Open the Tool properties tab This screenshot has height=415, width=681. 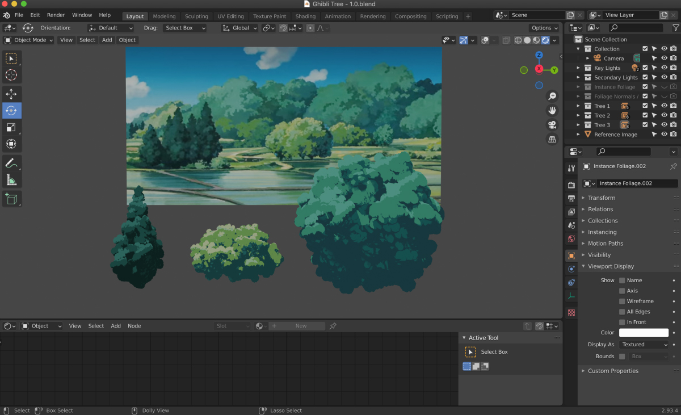click(571, 169)
